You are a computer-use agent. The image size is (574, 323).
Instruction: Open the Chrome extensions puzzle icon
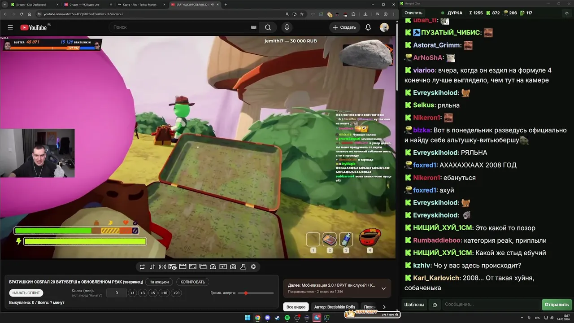pos(353,14)
